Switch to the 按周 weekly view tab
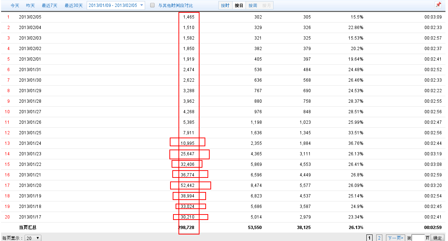The width and height of the screenshot is (448, 241). [x=253, y=5]
